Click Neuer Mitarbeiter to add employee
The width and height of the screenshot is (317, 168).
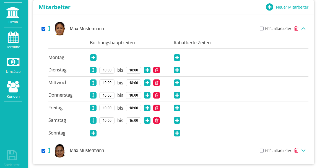[287, 7]
